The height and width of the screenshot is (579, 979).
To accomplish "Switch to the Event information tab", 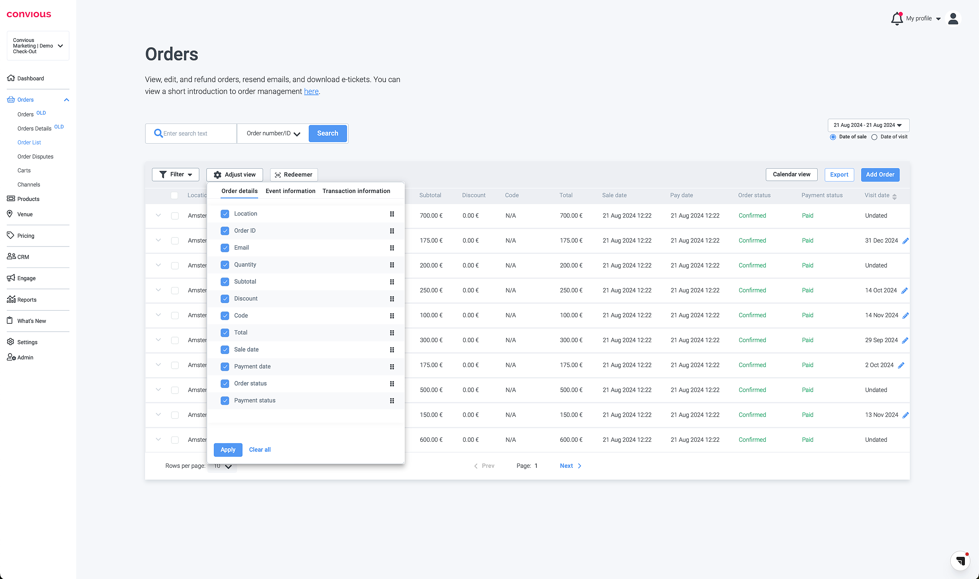I will coord(290,191).
